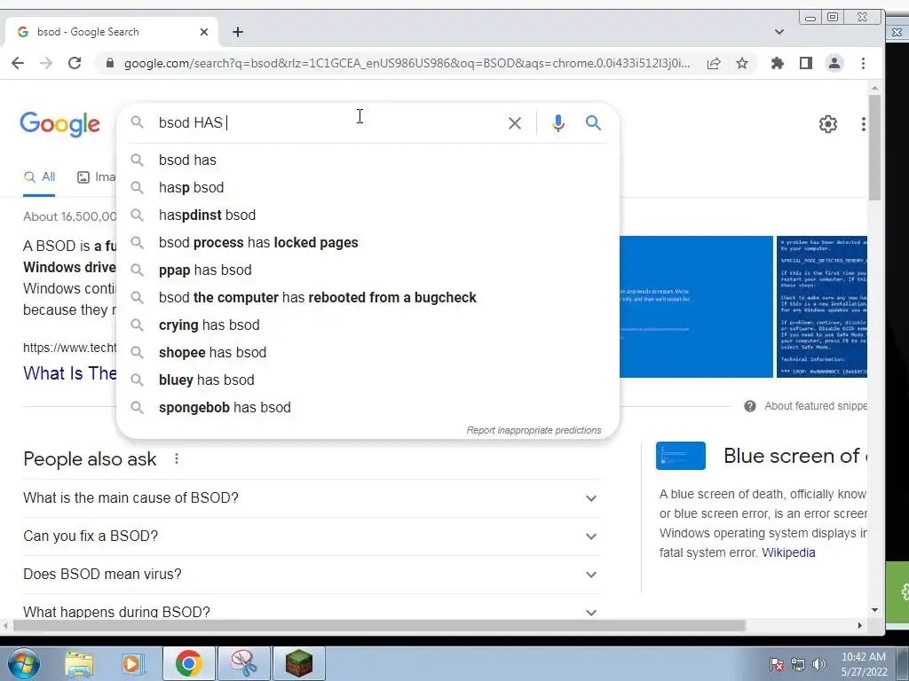
Task: Click the padlock site info icon
Action: [109, 63]
